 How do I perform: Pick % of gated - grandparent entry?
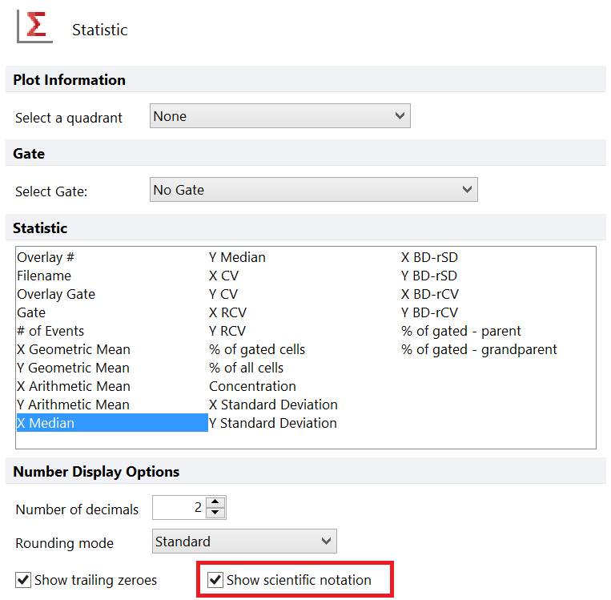(479, 349)
